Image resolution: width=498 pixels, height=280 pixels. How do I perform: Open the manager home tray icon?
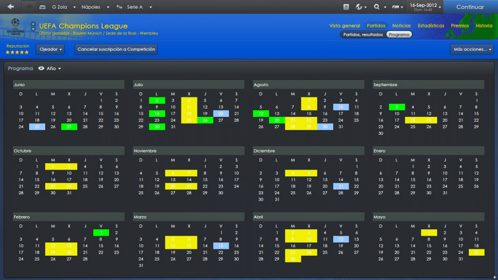point(42,7)
